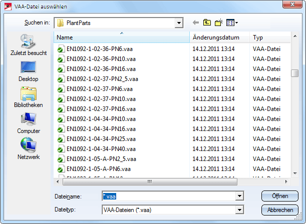Viewport: 306px width, 224px height.
Task: Click the Öffnen button
Action: click(x=280, y=196)
